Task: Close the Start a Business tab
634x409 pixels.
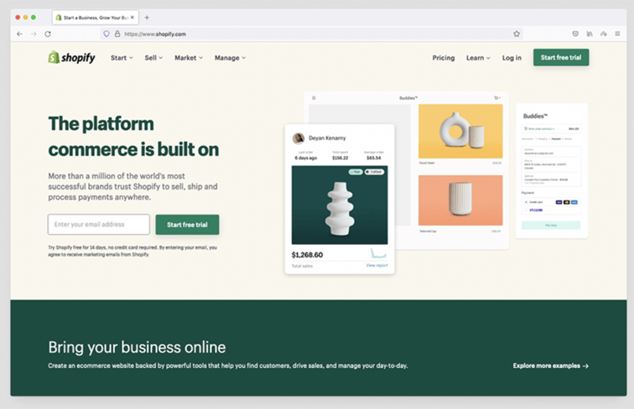Action: [x=133, y=18]
